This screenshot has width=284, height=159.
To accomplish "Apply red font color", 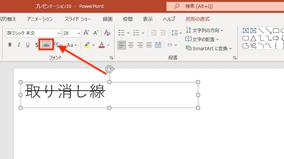I will click(x=101, y=45).
